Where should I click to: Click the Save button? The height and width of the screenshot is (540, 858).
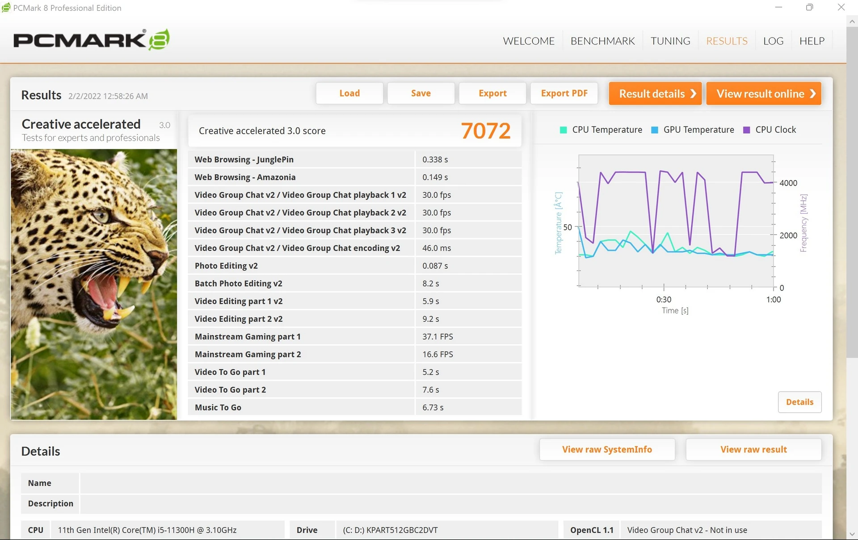(x=421, y=93)
